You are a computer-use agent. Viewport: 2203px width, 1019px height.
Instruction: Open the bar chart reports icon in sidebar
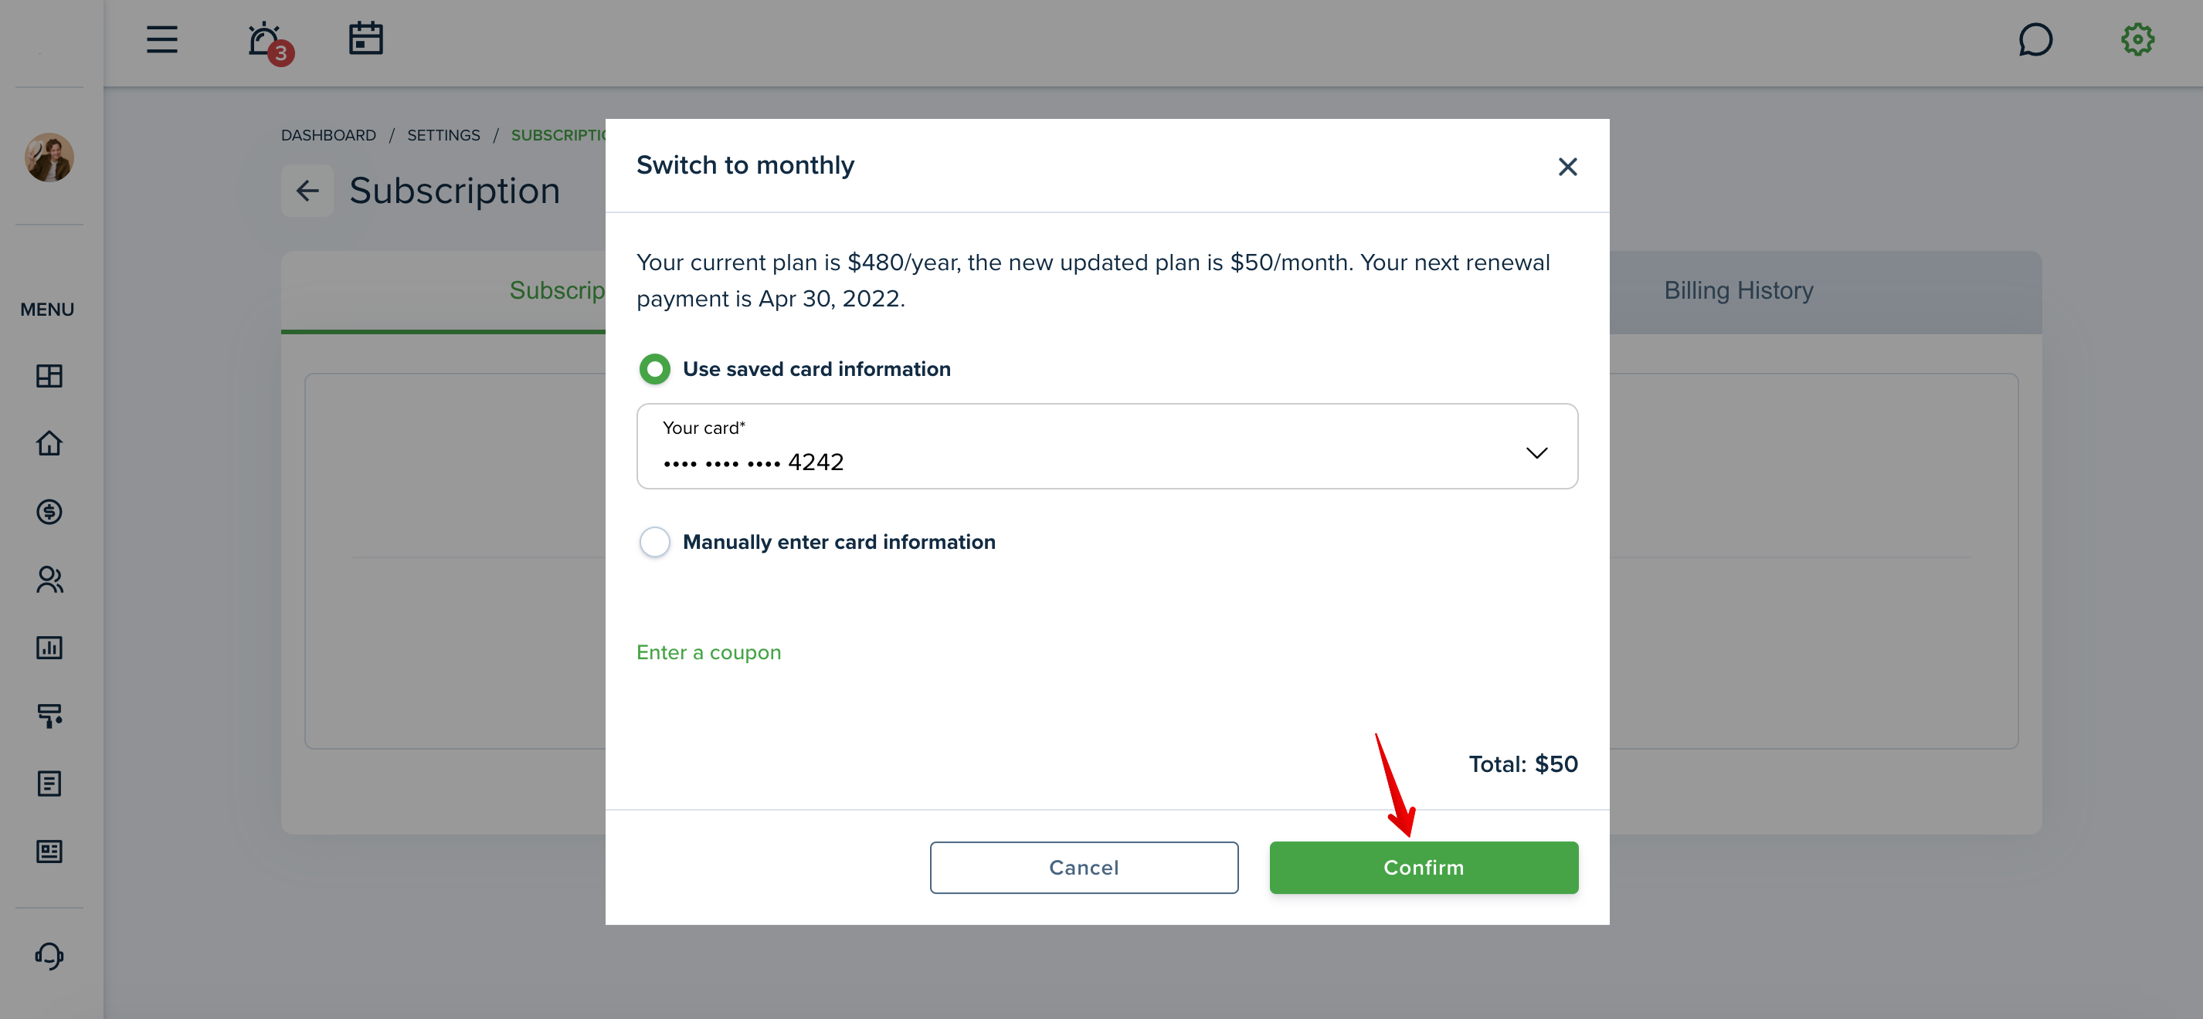49,647
